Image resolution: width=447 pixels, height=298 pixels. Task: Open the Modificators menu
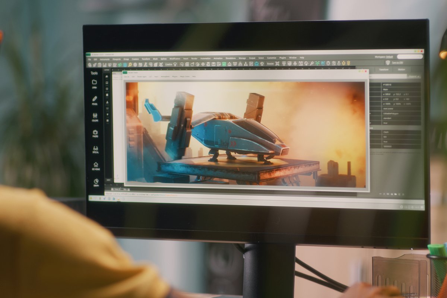tap(175, 59)
